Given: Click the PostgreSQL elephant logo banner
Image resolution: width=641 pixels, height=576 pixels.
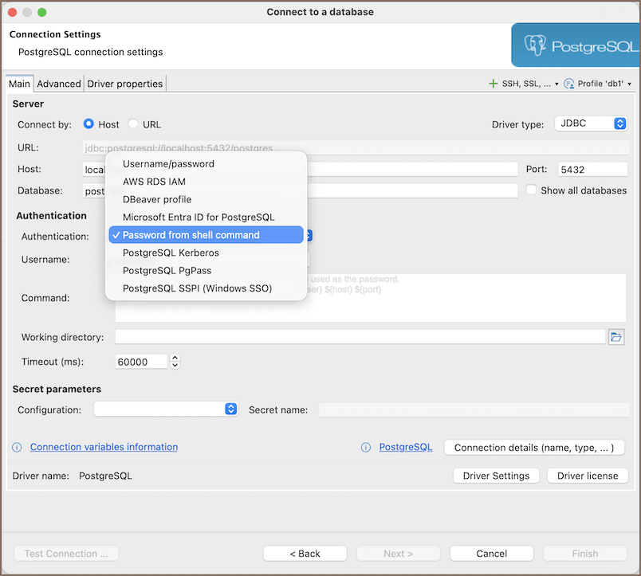Looking at the screenshot, I should click(576, 45).
